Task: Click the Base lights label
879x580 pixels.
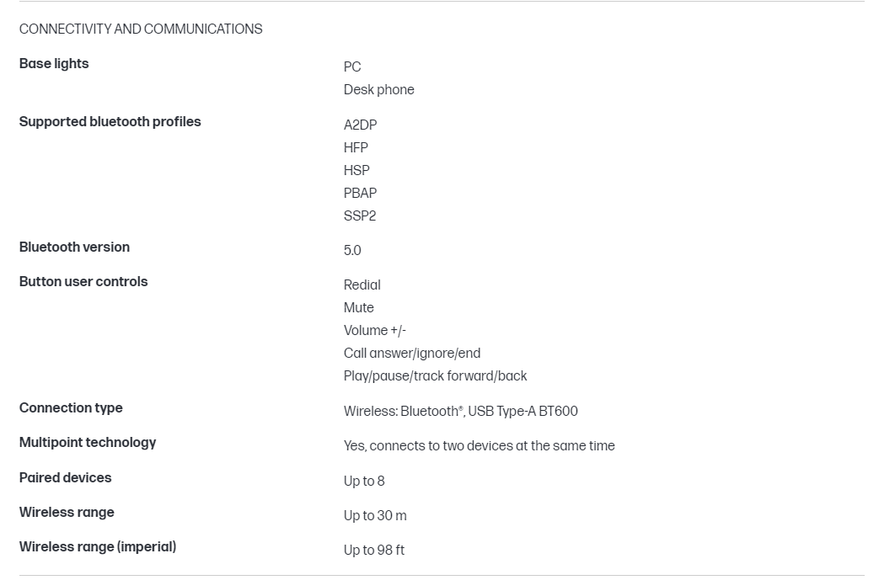Action: point(54,64)
